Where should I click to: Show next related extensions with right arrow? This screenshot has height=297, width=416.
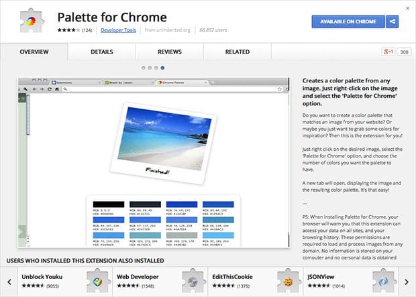point(407,282)
